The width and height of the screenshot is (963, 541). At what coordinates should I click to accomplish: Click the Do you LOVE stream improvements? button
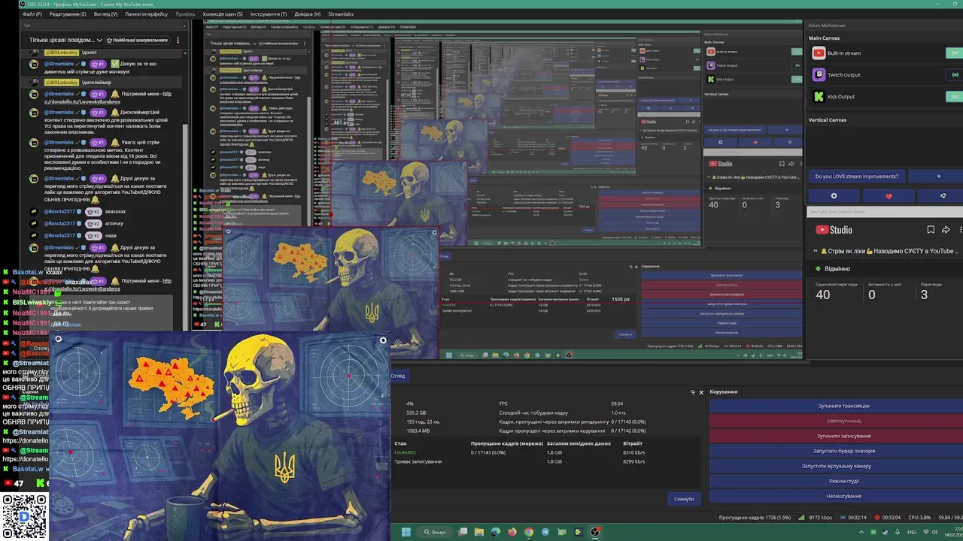(856, 177)
